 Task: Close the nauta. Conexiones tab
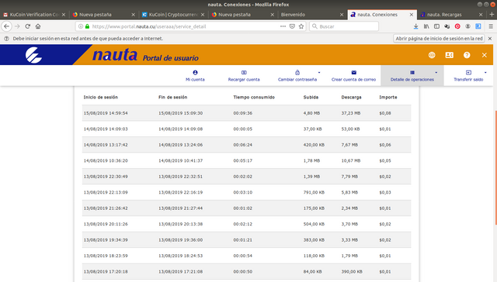click(411, 15)
